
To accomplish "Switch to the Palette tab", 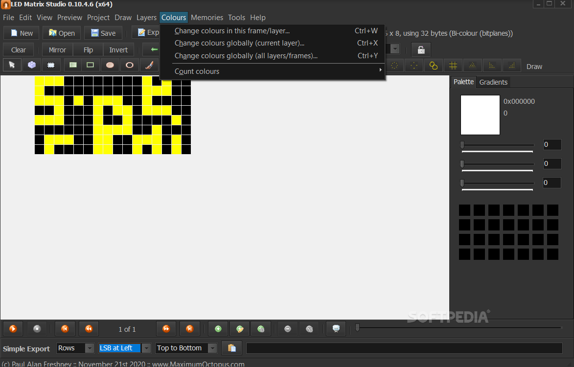I will point(463,82).
